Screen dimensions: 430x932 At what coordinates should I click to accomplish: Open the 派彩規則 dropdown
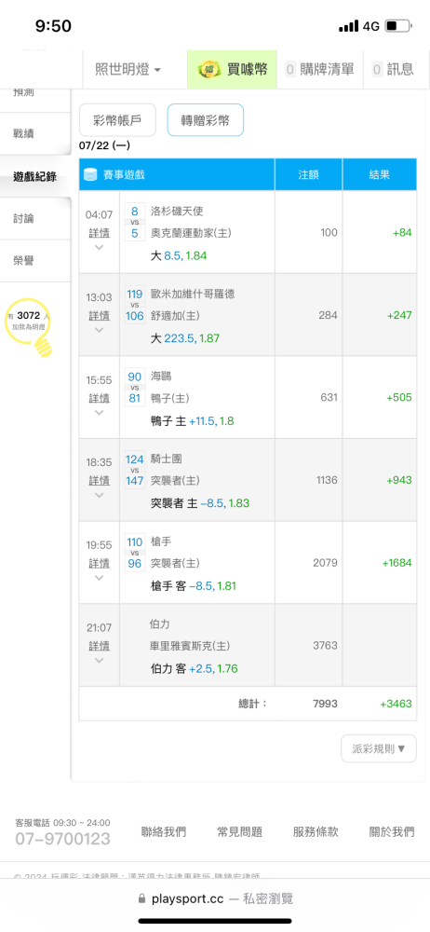pyautogui.click(x=379, y=748)
